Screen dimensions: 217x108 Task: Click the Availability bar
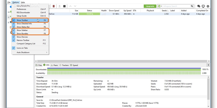(124, 73)
